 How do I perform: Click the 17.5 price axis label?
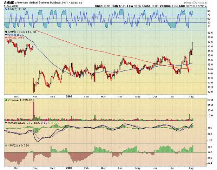[x=210, y=42]
